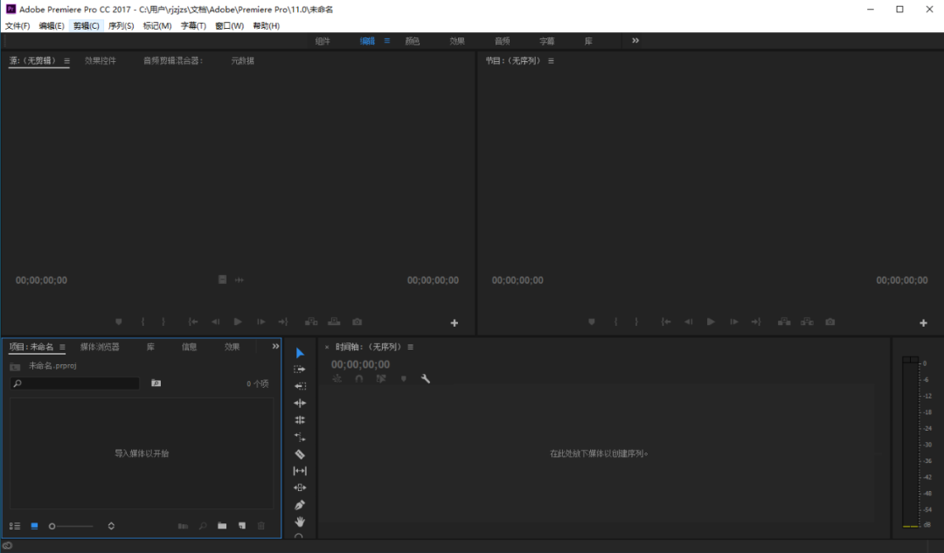Select the Pen tool

(x=300, y=505)
